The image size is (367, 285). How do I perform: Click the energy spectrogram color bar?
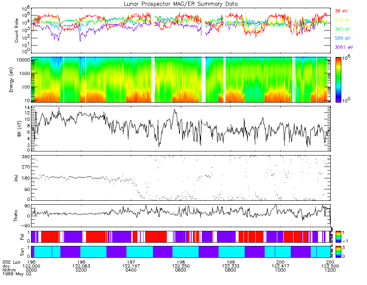338,80
